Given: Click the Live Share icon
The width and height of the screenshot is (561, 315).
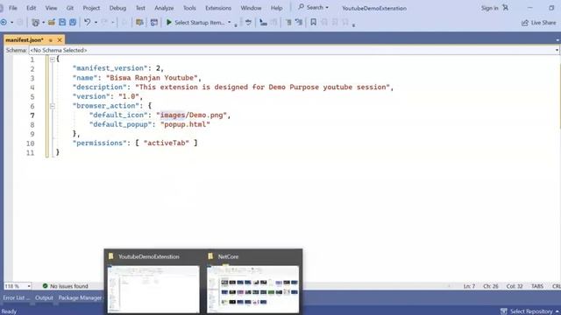Looking at the screenshot, I should tap(525, 23).
